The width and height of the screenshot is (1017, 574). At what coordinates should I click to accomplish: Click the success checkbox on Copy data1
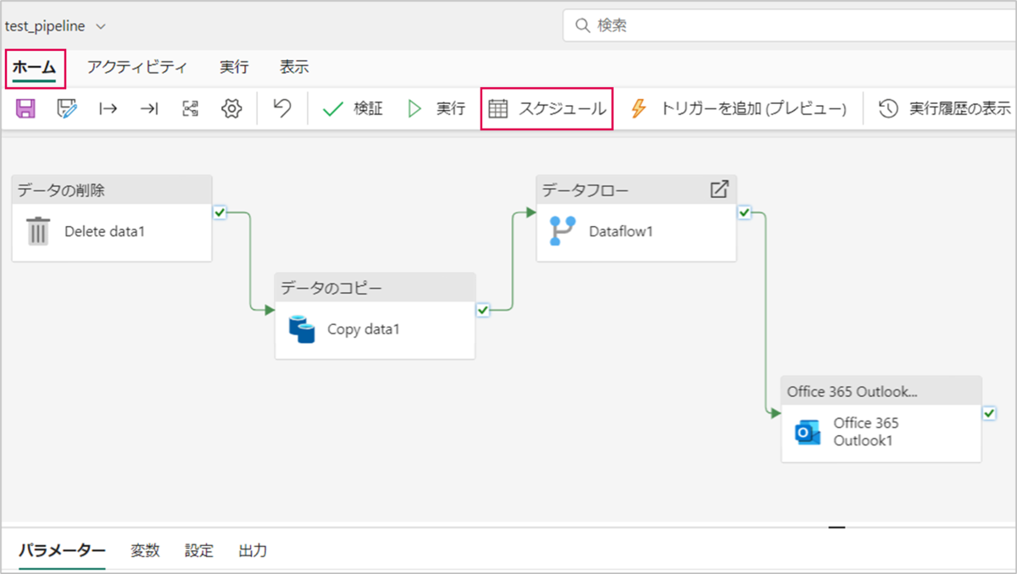(483, 311)
